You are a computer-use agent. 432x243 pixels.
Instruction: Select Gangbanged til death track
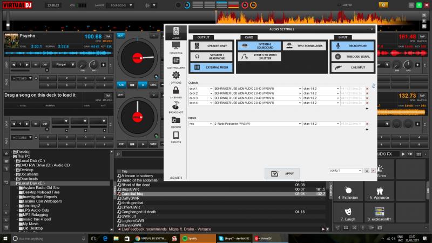(x=220, y=212)
